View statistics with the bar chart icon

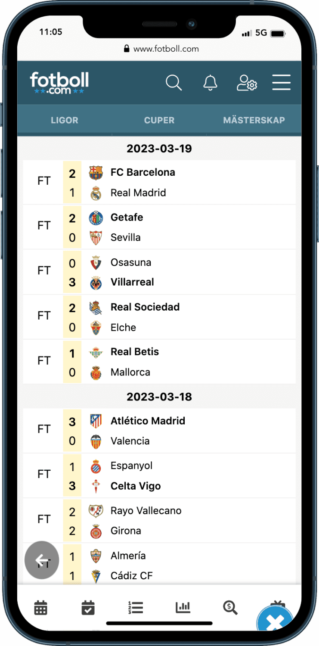(183, 607)
